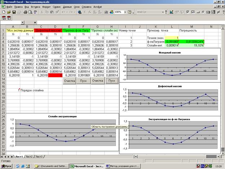Screen dimensions: 225x169
Task: Click the New workbook icon
Action: point(4,12)
